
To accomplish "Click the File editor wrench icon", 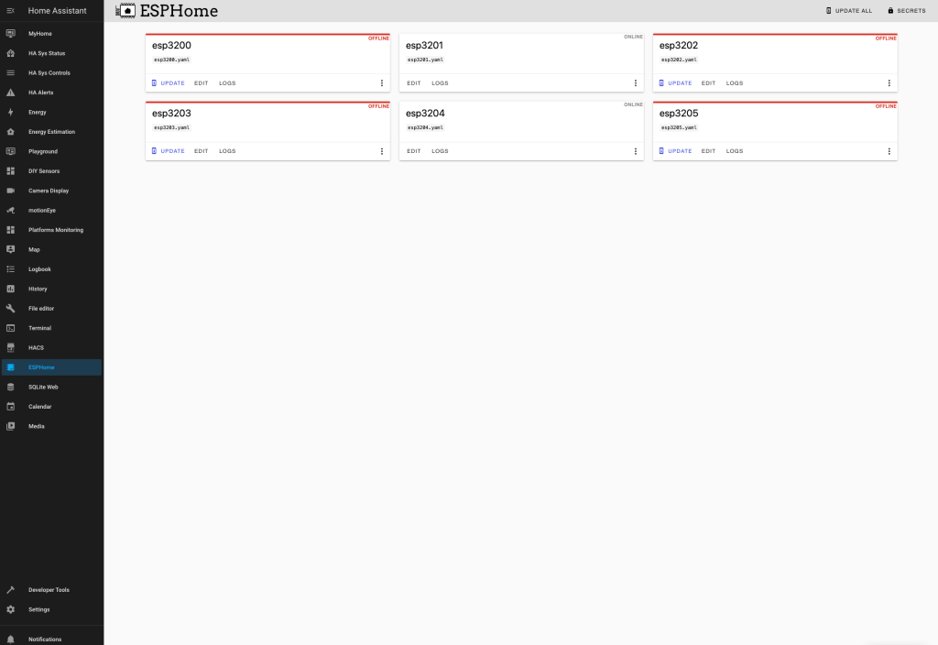I will point(11,309).
